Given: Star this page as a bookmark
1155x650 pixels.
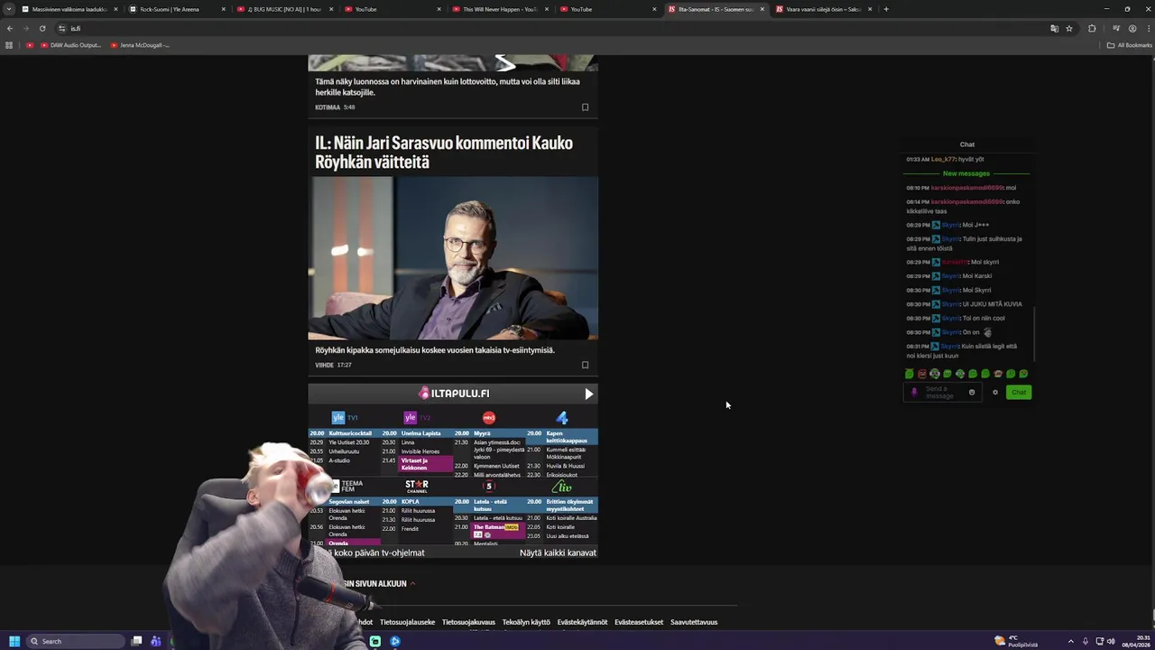Looking at the screenshot, I should coord(1069,28).
